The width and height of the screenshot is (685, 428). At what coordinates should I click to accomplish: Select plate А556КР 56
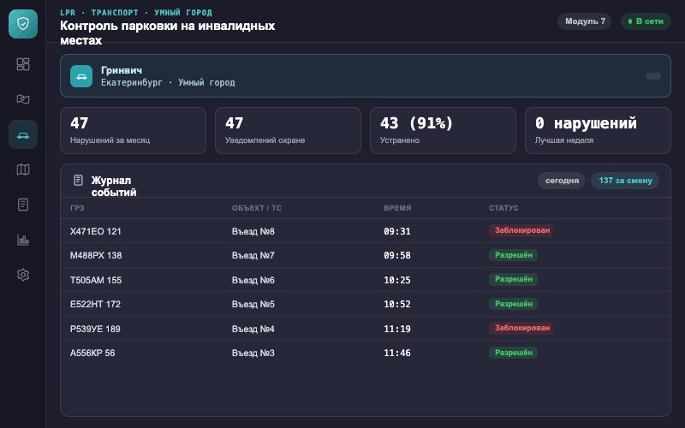[92, 353]
